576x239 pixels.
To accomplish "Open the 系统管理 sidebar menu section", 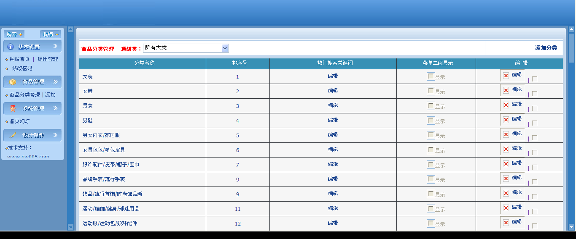I will 33,108.
